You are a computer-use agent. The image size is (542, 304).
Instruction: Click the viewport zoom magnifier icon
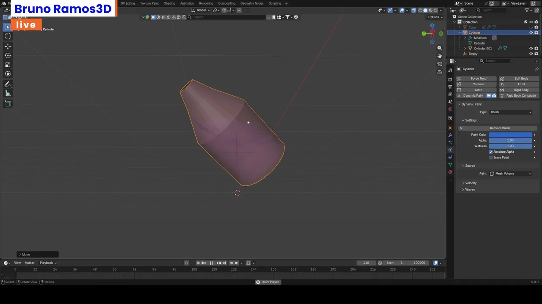click(x=440, y=48)
